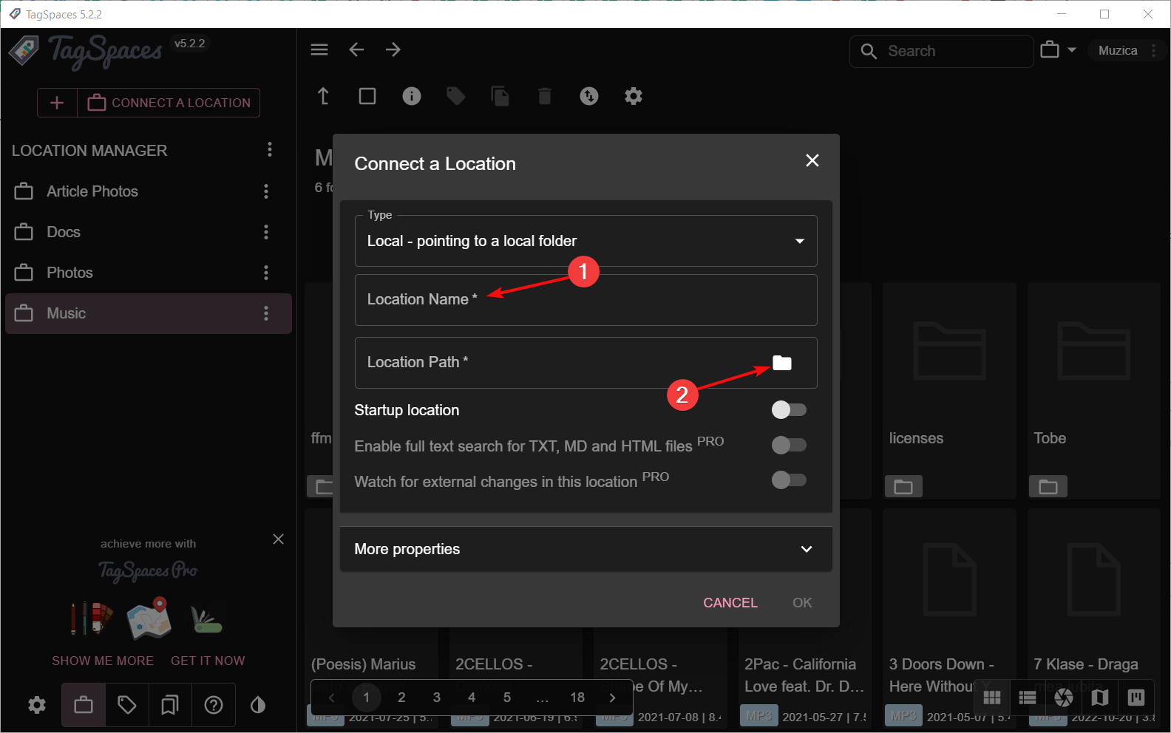This screenshot has height=733, width=1171.
Task: Click the copy files icon in the toolbar
Action: point(500,96)
